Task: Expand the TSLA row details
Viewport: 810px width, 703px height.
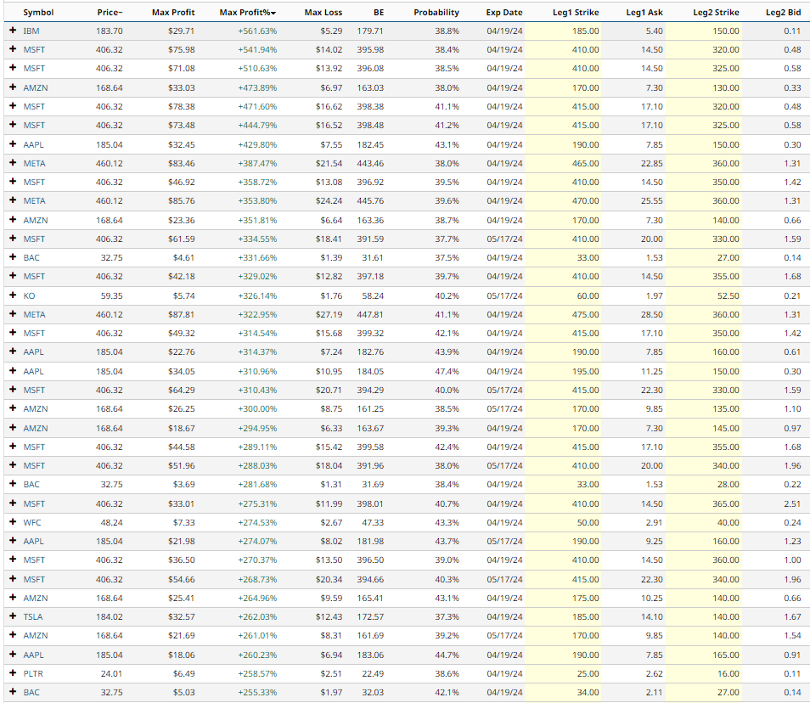Action: tap(13, 616)
